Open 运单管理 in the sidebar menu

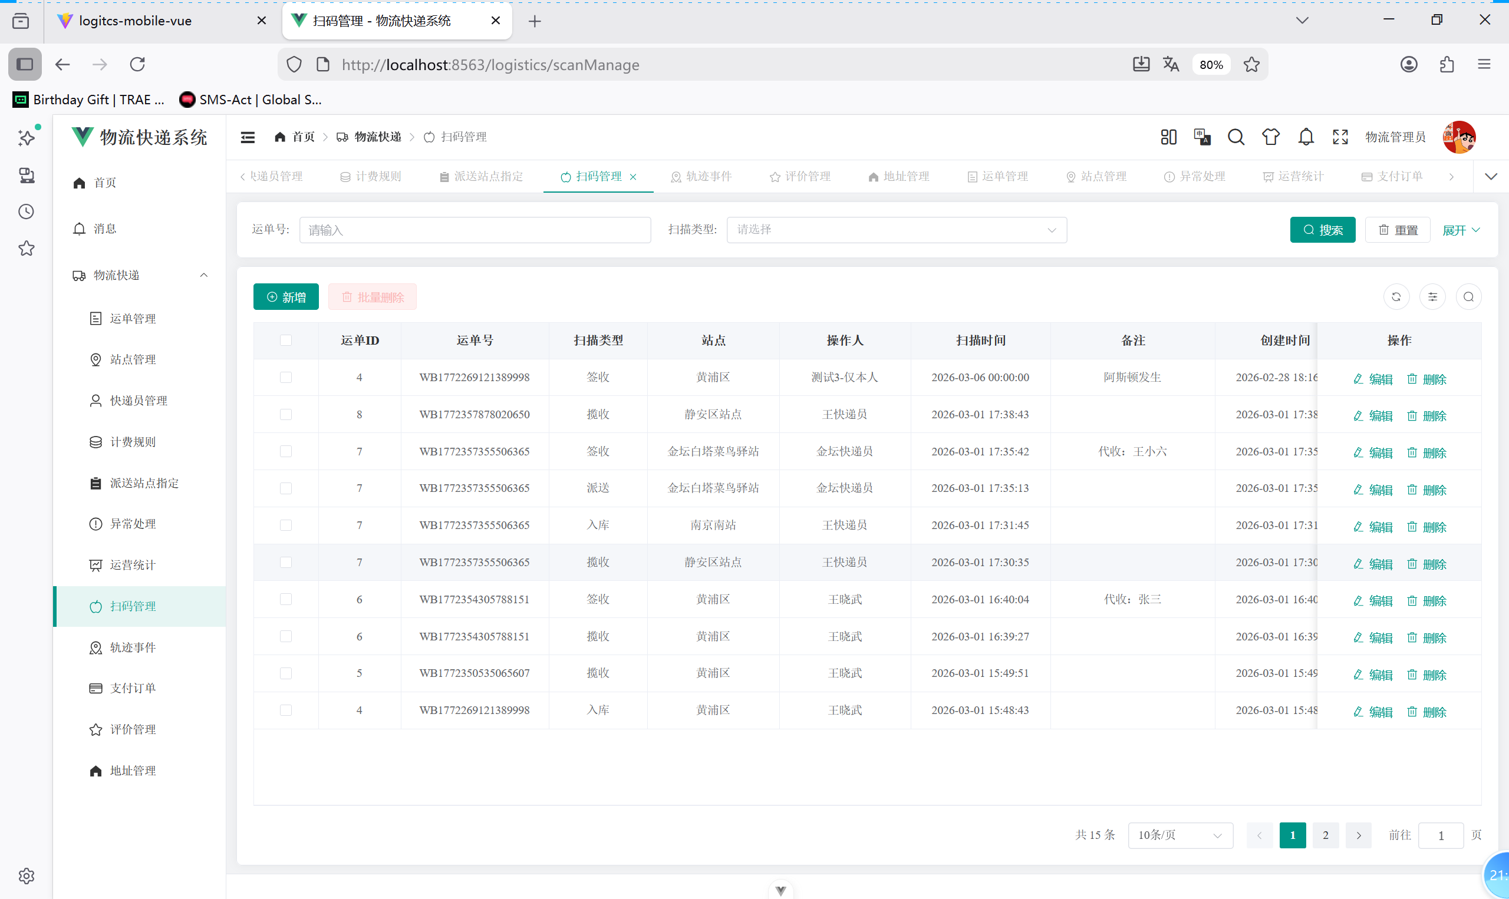point(133,319)
